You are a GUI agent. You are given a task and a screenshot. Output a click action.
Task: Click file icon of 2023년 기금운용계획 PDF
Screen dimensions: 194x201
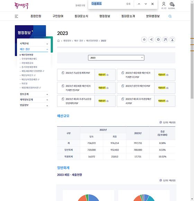pyautogui.click(x=63, y=73)
